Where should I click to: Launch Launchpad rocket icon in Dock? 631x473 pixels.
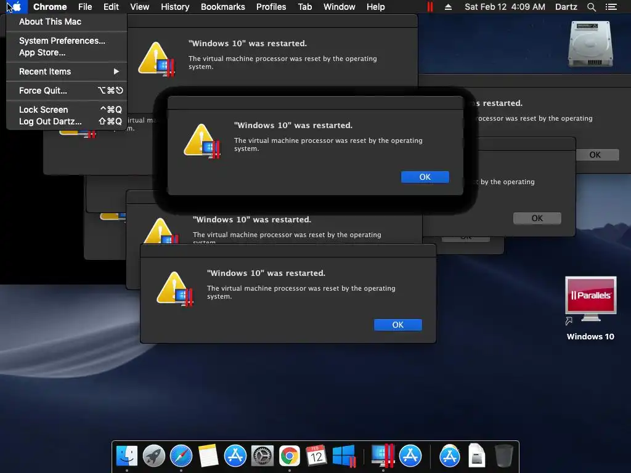pyautogui.click(x=153, y=456)
